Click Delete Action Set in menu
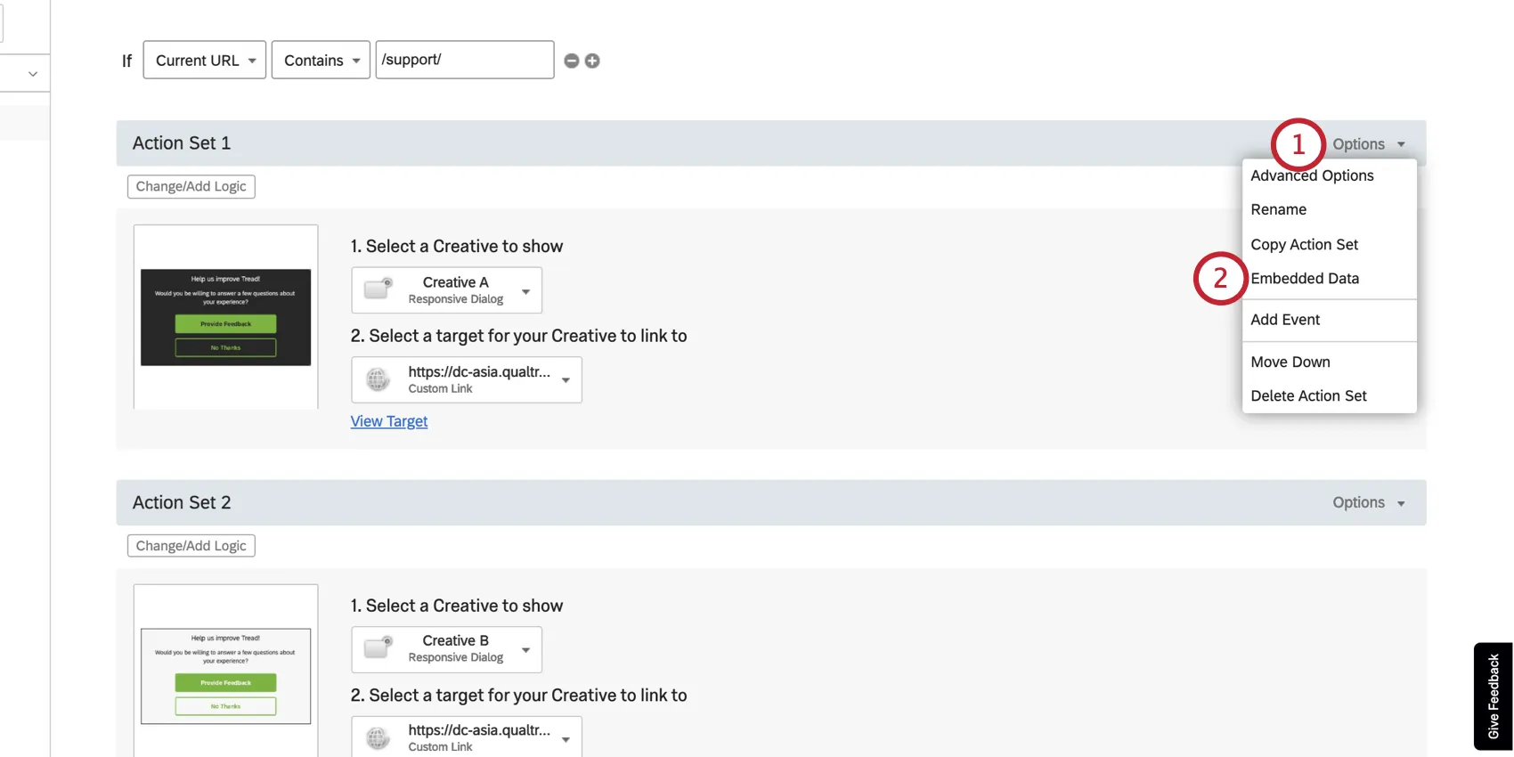This screenshot has width=1514, height=757. pyautogui.click(x=1308, y=396)
